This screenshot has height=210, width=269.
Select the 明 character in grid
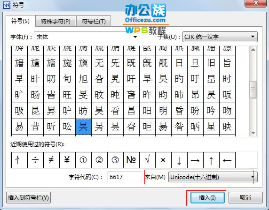coord(163,111)
